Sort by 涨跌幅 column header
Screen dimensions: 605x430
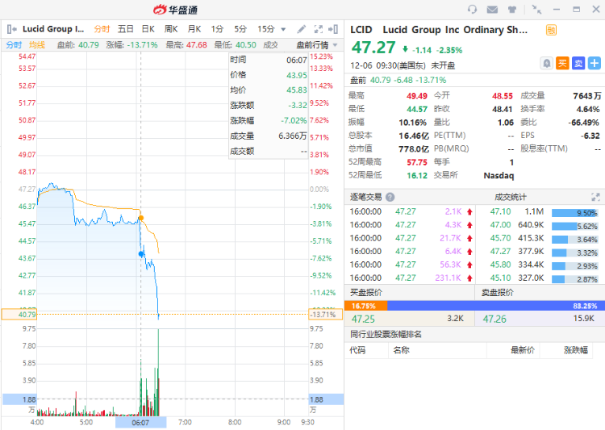pyautogui.click(x=576, y=350)
